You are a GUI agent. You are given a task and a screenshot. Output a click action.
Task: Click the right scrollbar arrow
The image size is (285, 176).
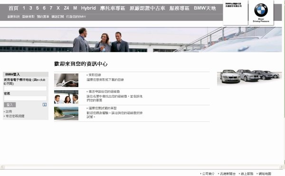point(281,167)
